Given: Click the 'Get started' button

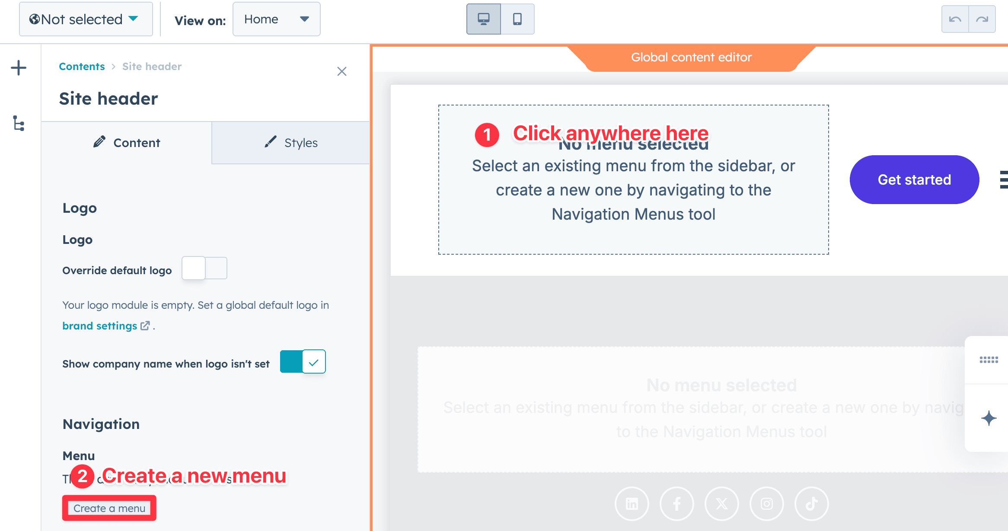Looking at the screenshot, I should point(914,179).
